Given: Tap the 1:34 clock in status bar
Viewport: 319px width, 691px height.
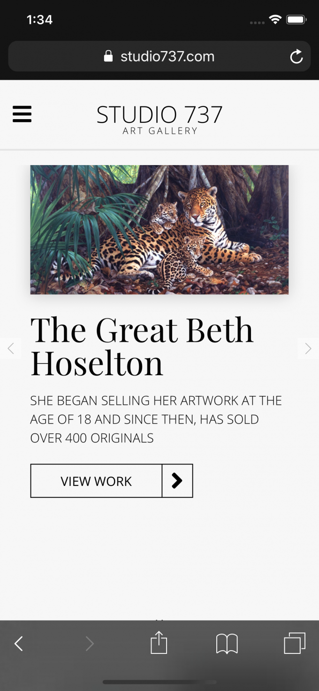Looking at the screenshot, I should [39, 20].
